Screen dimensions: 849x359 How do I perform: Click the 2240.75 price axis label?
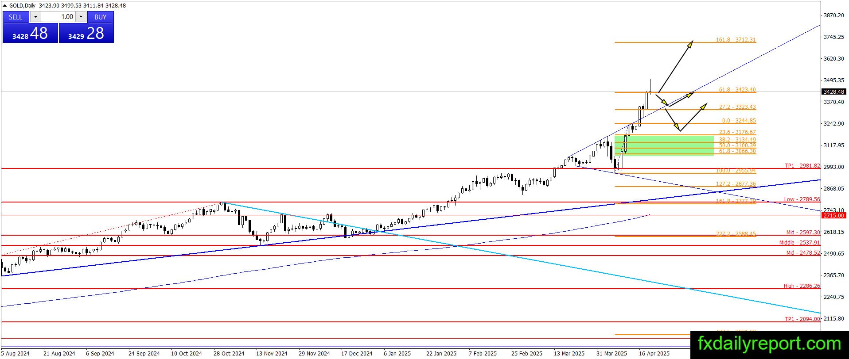click(833, 297)
